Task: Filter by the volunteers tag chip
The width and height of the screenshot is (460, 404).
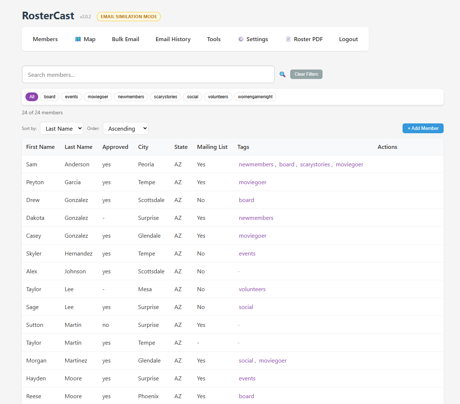Action: (x=218, y=97)
